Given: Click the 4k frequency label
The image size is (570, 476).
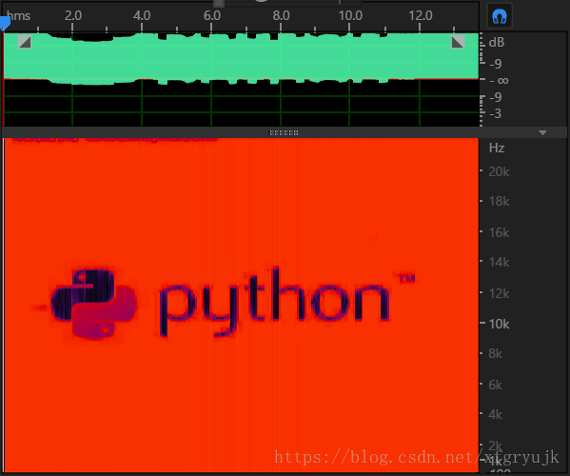Looking at the screenshot, I should pos(495,414).
